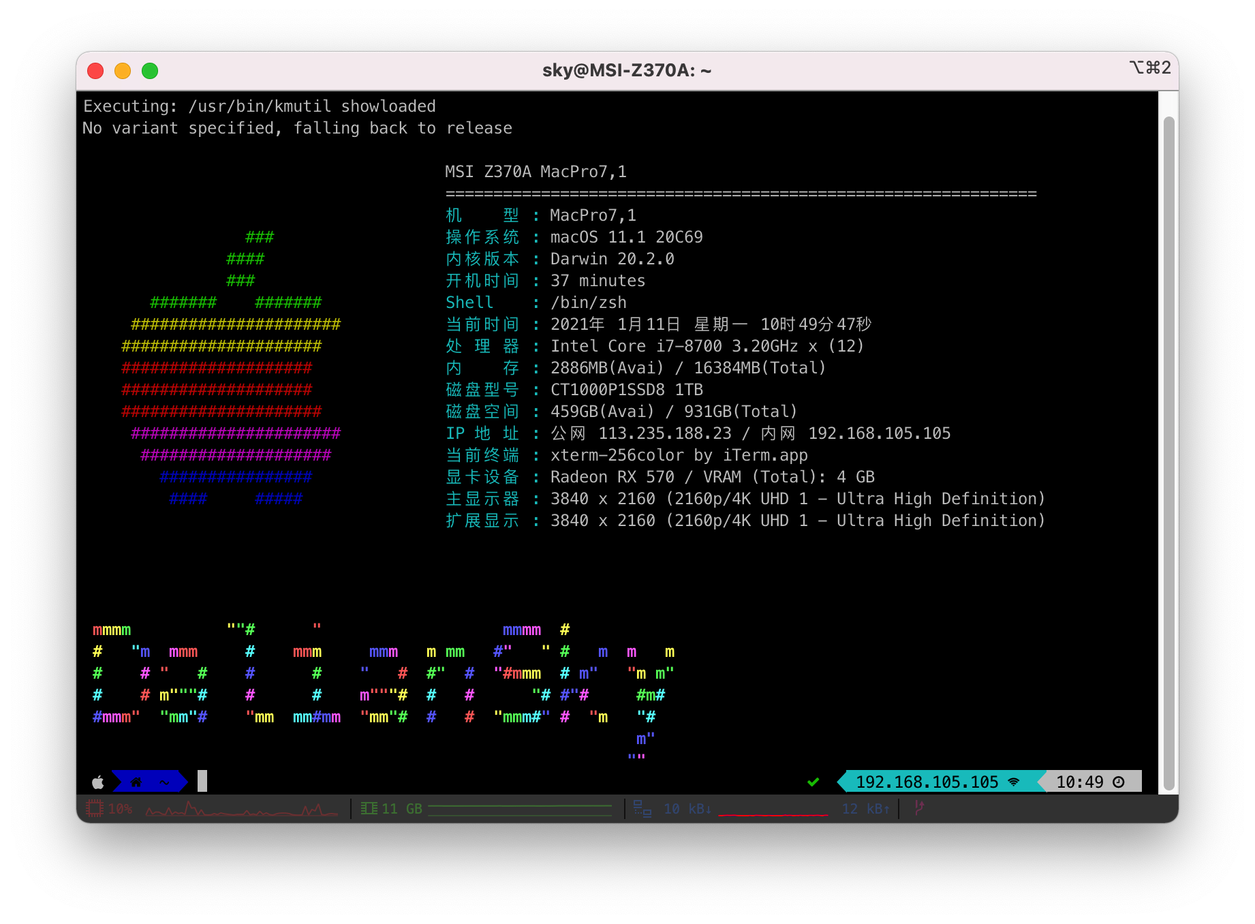This screenshot has height=924, width=1255.
Task: Click the 10:49 time in the prompt
Action: point(1079,782)
